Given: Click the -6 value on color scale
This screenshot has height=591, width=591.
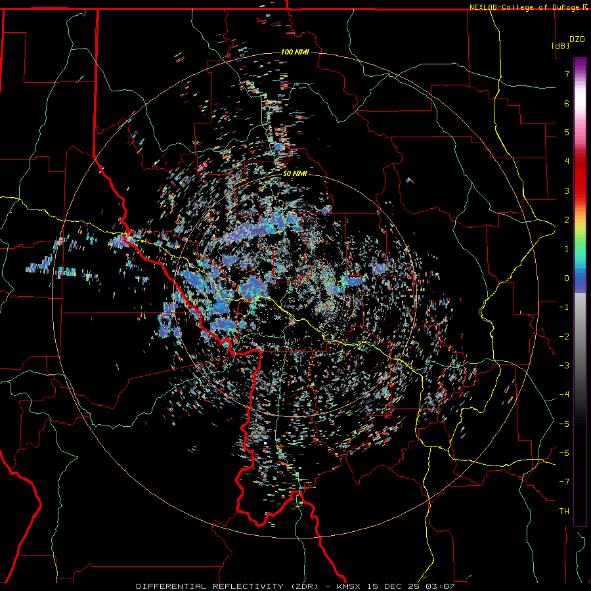Looking at the screenshot, I should (x=564, y=453).
